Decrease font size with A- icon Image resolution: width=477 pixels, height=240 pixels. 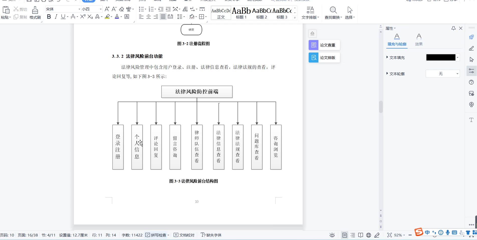point(114,9)
